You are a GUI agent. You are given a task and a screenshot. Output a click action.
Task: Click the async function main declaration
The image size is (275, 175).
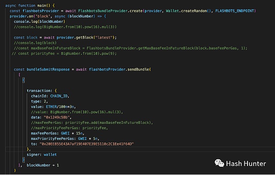click(x=30, y=5)
